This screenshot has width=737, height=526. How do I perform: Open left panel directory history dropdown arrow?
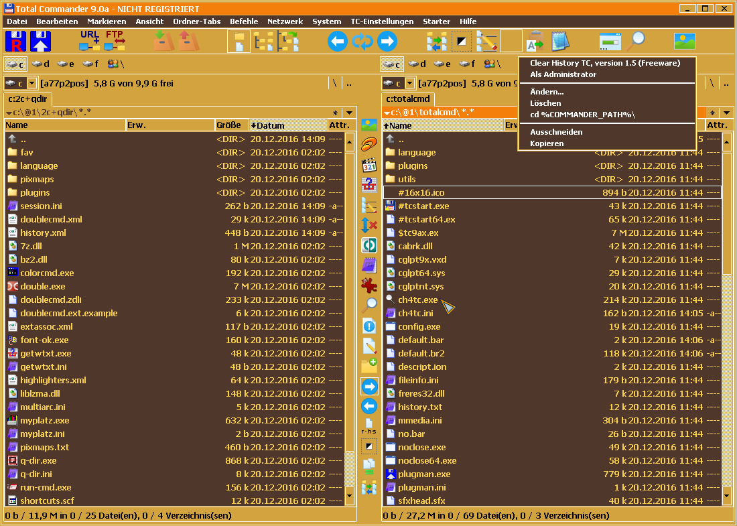click(x=349, y=113)
